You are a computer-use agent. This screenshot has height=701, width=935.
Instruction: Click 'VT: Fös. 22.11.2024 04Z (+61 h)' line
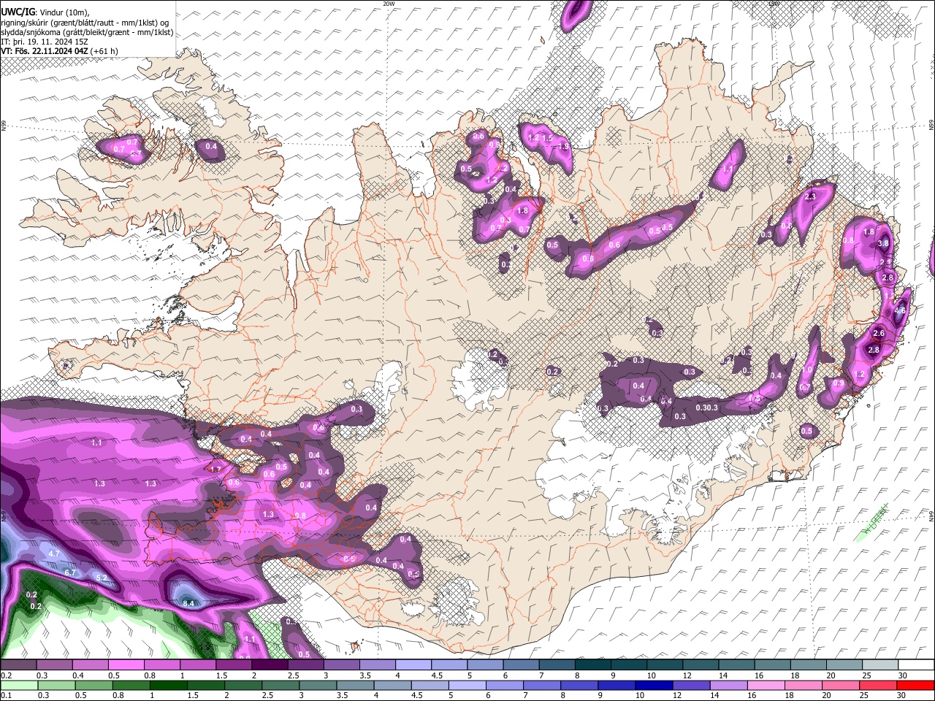59,51
